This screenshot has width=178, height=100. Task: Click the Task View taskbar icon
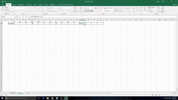[x=39, y=98]
